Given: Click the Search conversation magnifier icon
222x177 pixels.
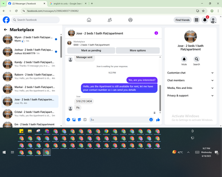Looking at the screenshot, I should [x=197, y=59].
